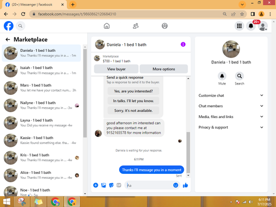
Task: Open the emoji picker smiley icon
Action: (x=176, y=185)
